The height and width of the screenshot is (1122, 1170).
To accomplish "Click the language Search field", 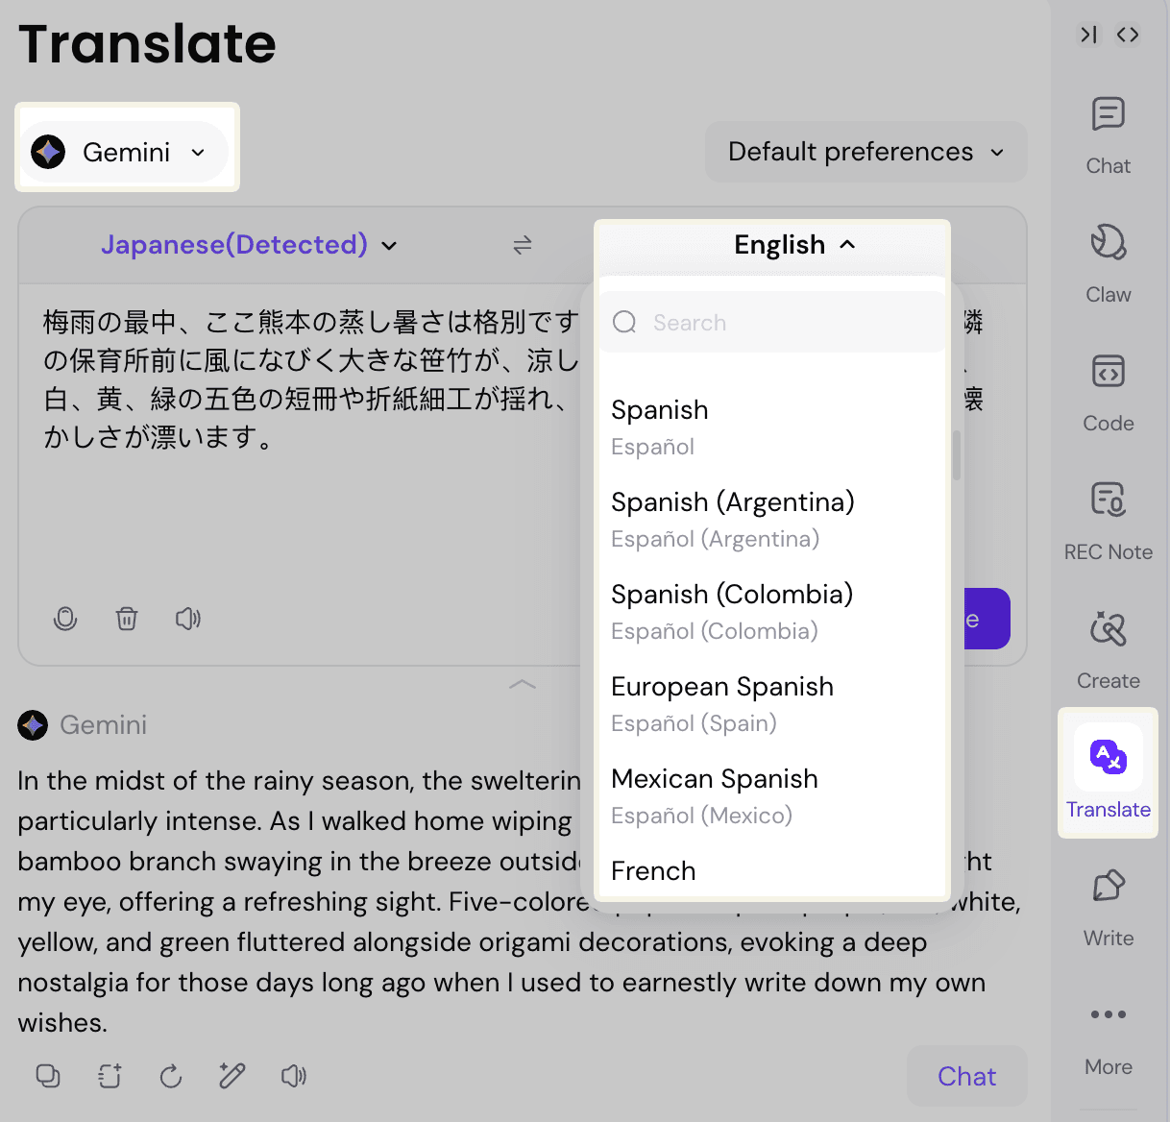I will point(772,322).
